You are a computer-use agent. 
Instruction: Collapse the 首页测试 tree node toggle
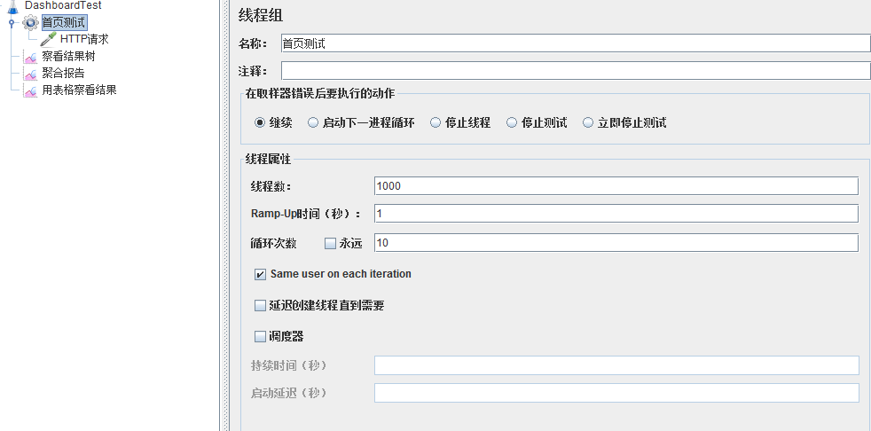coord(12,23)
